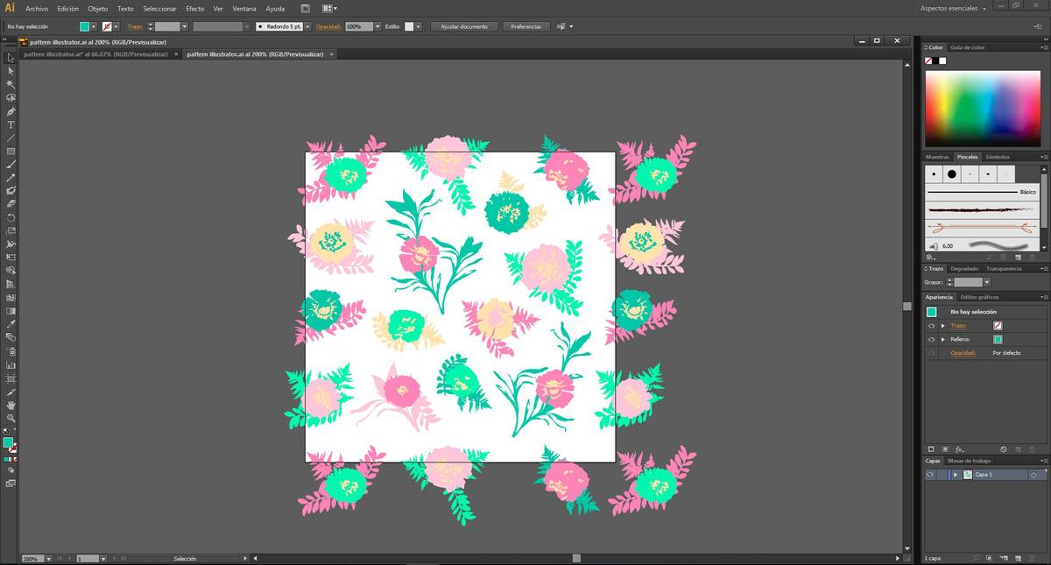The width and height of the screenshot is (1051, 565).
Task: Open the Archivo menu
Action: [36, 8]
